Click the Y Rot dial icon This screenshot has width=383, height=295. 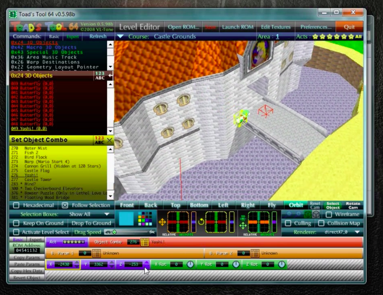coord(236,264)
